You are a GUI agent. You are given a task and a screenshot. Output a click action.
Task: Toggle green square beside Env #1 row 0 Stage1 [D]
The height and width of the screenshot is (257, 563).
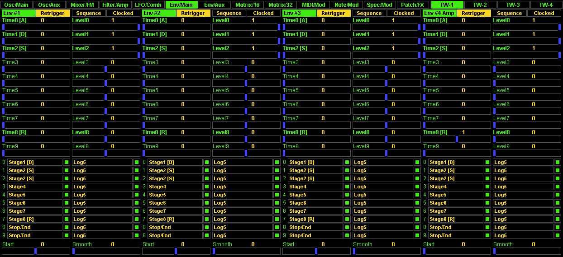[x=66, y=162]
